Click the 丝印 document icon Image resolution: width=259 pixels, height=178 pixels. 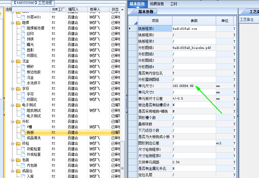point(23,34)
